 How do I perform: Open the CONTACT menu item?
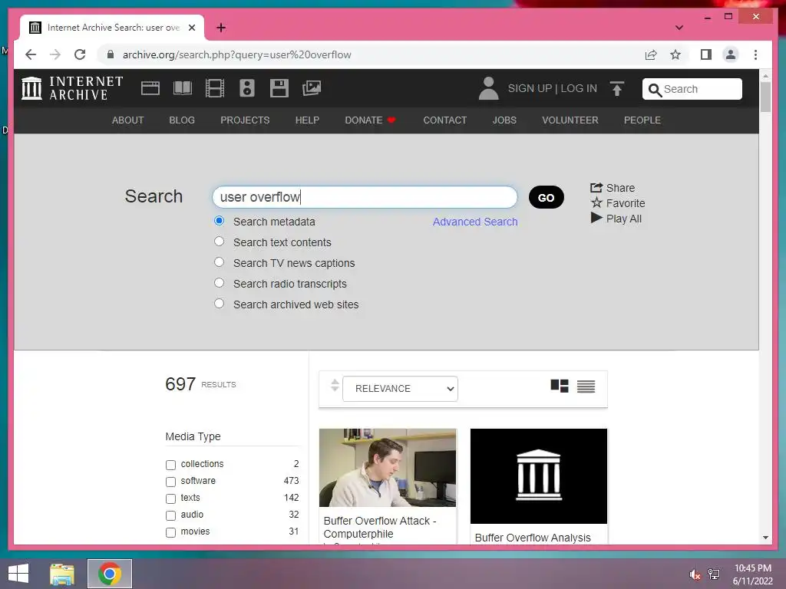445,120
